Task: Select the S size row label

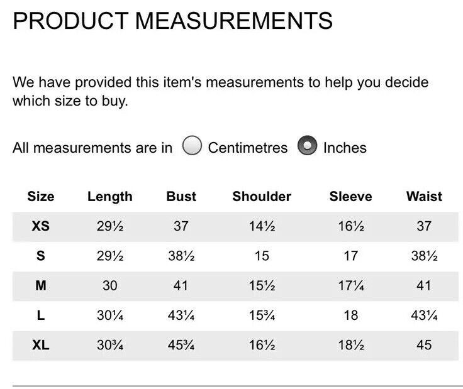Action: pos(41,256)
